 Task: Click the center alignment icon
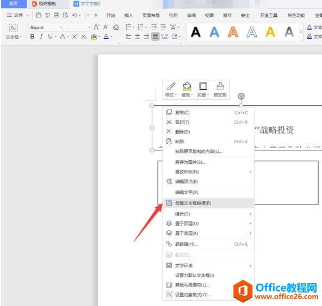(x=137, y=36)
